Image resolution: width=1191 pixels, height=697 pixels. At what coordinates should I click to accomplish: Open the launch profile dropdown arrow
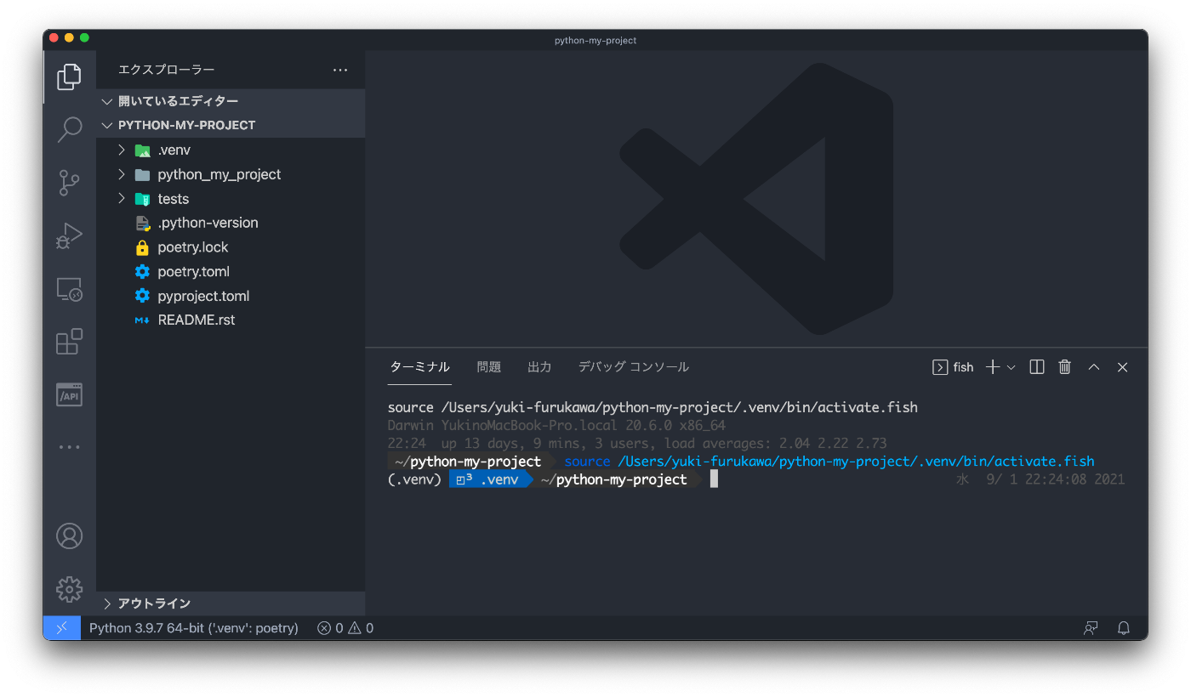click(1011, 367)
